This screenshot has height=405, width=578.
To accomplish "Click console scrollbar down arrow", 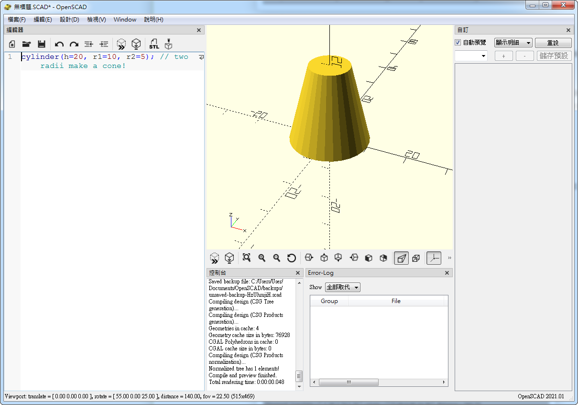I will [299, 386].
